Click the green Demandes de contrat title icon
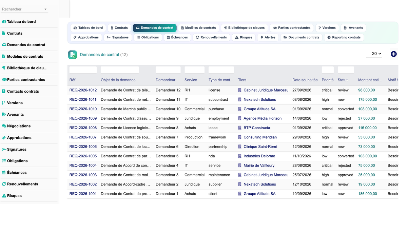The width and height of the screenshot is (407, 252). [72, 55]
